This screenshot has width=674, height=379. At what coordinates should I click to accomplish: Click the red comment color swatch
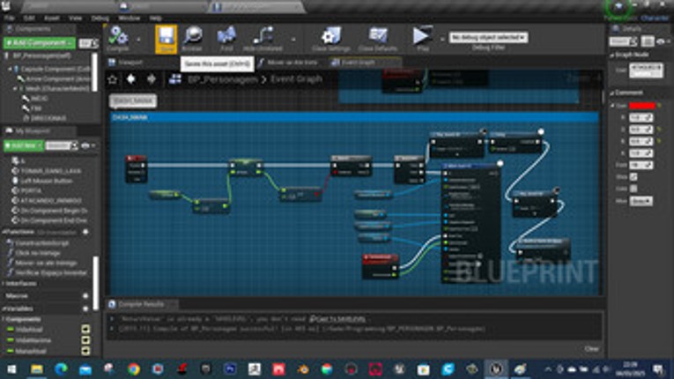(x=641, y=106)
